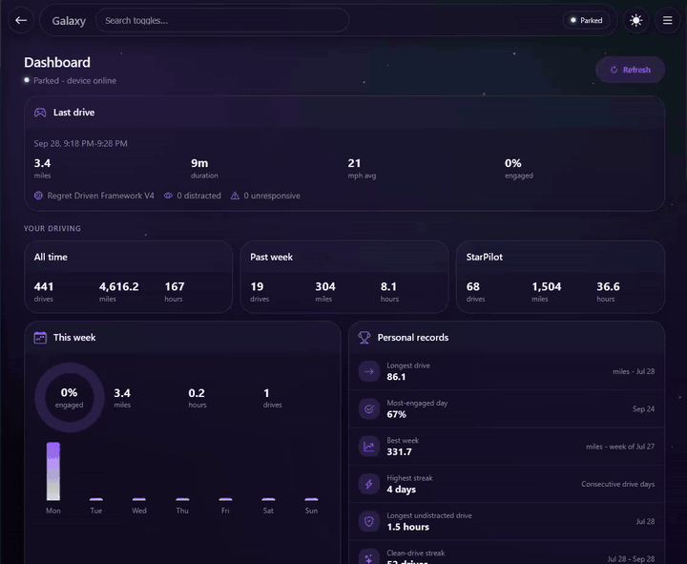Image resolution: width=687 pixels, height=564 pixels.
Task: Click the '21' mph avg value
Action: (x=354, y=163)
